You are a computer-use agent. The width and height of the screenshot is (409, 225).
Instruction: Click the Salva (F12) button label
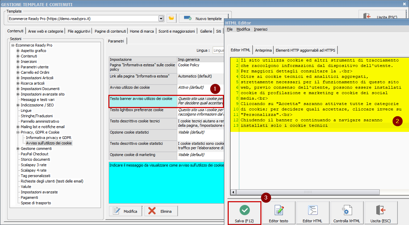coord(244,221)
